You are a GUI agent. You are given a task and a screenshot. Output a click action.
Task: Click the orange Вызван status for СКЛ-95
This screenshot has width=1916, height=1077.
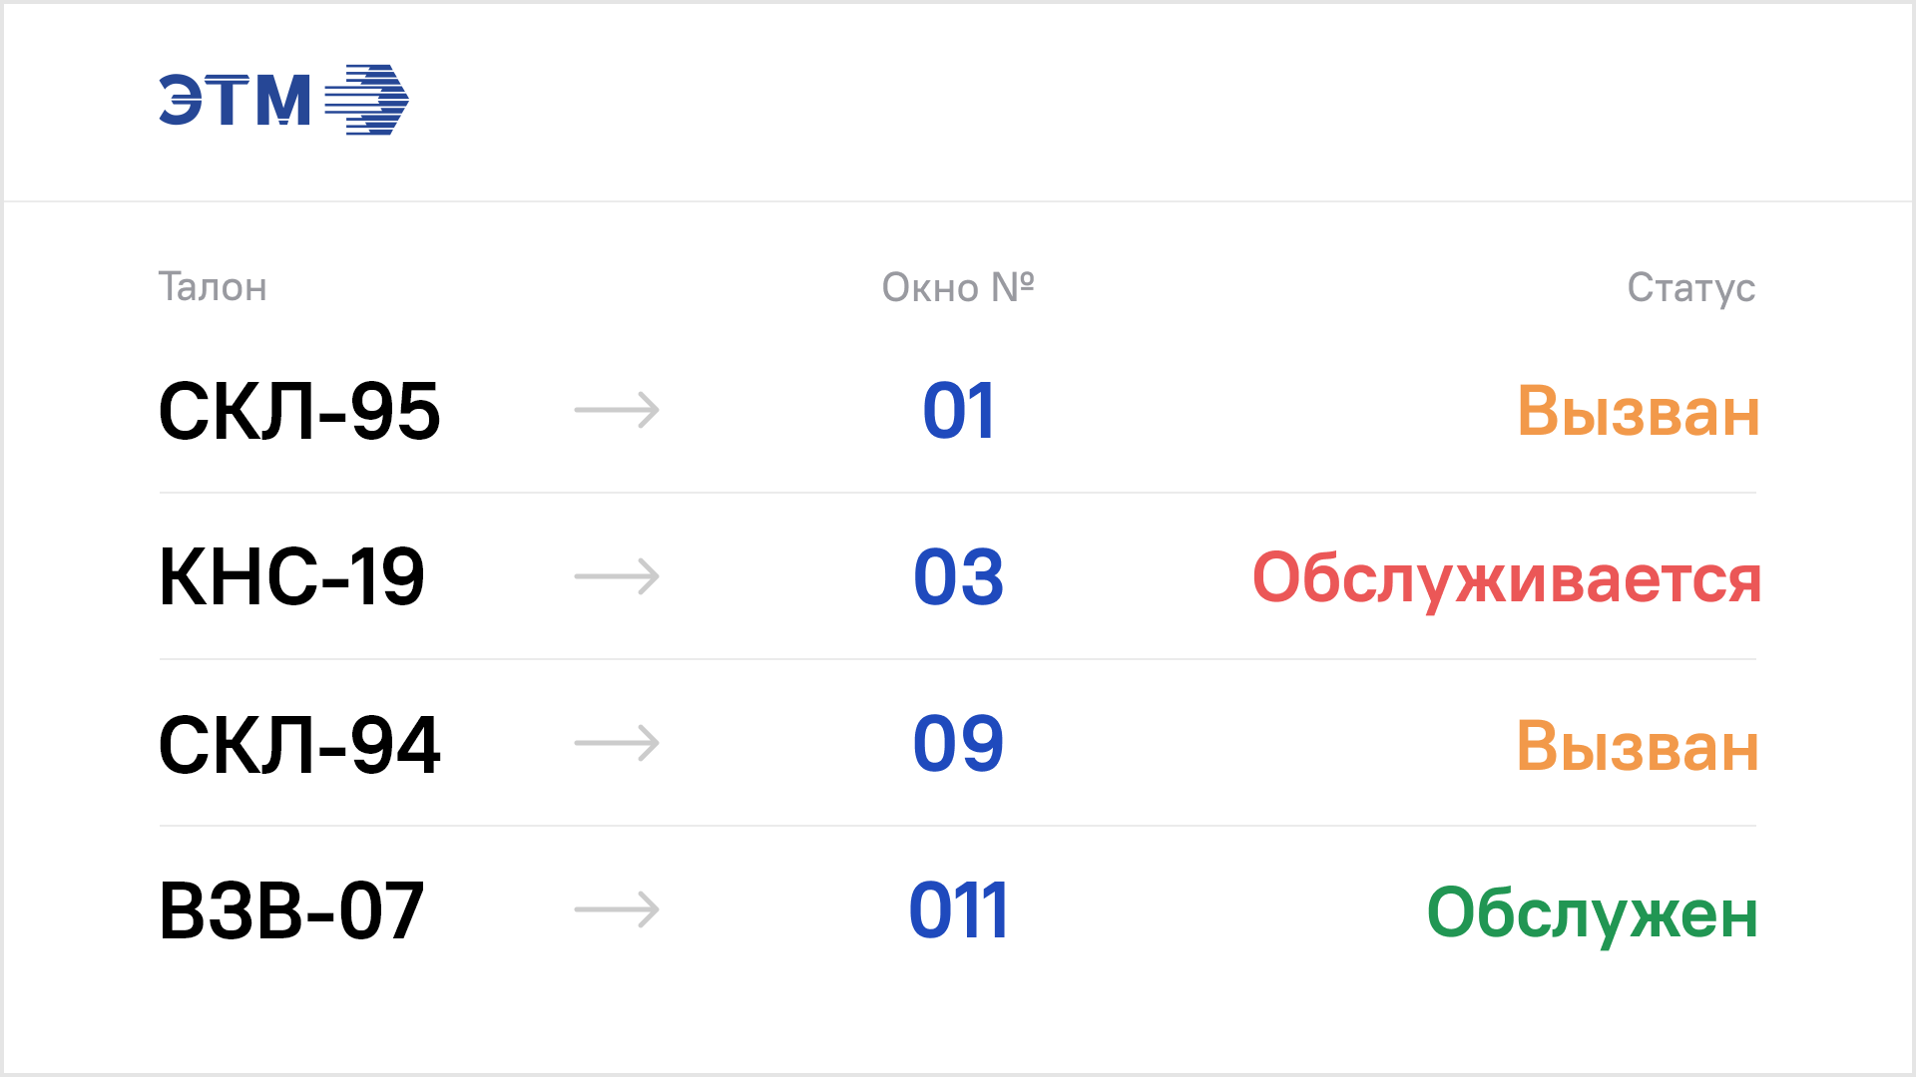click(x=1638, y=411)
